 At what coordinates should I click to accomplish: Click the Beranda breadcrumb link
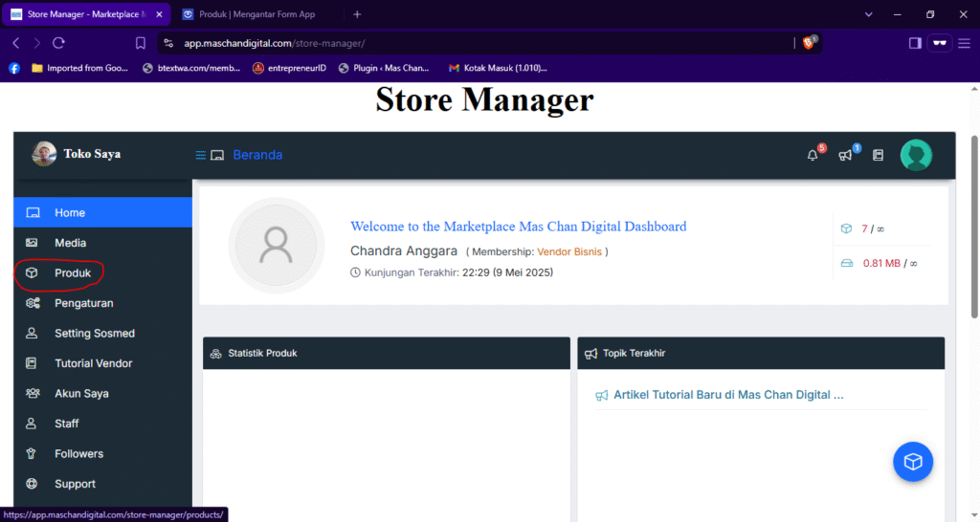[257, 155]
